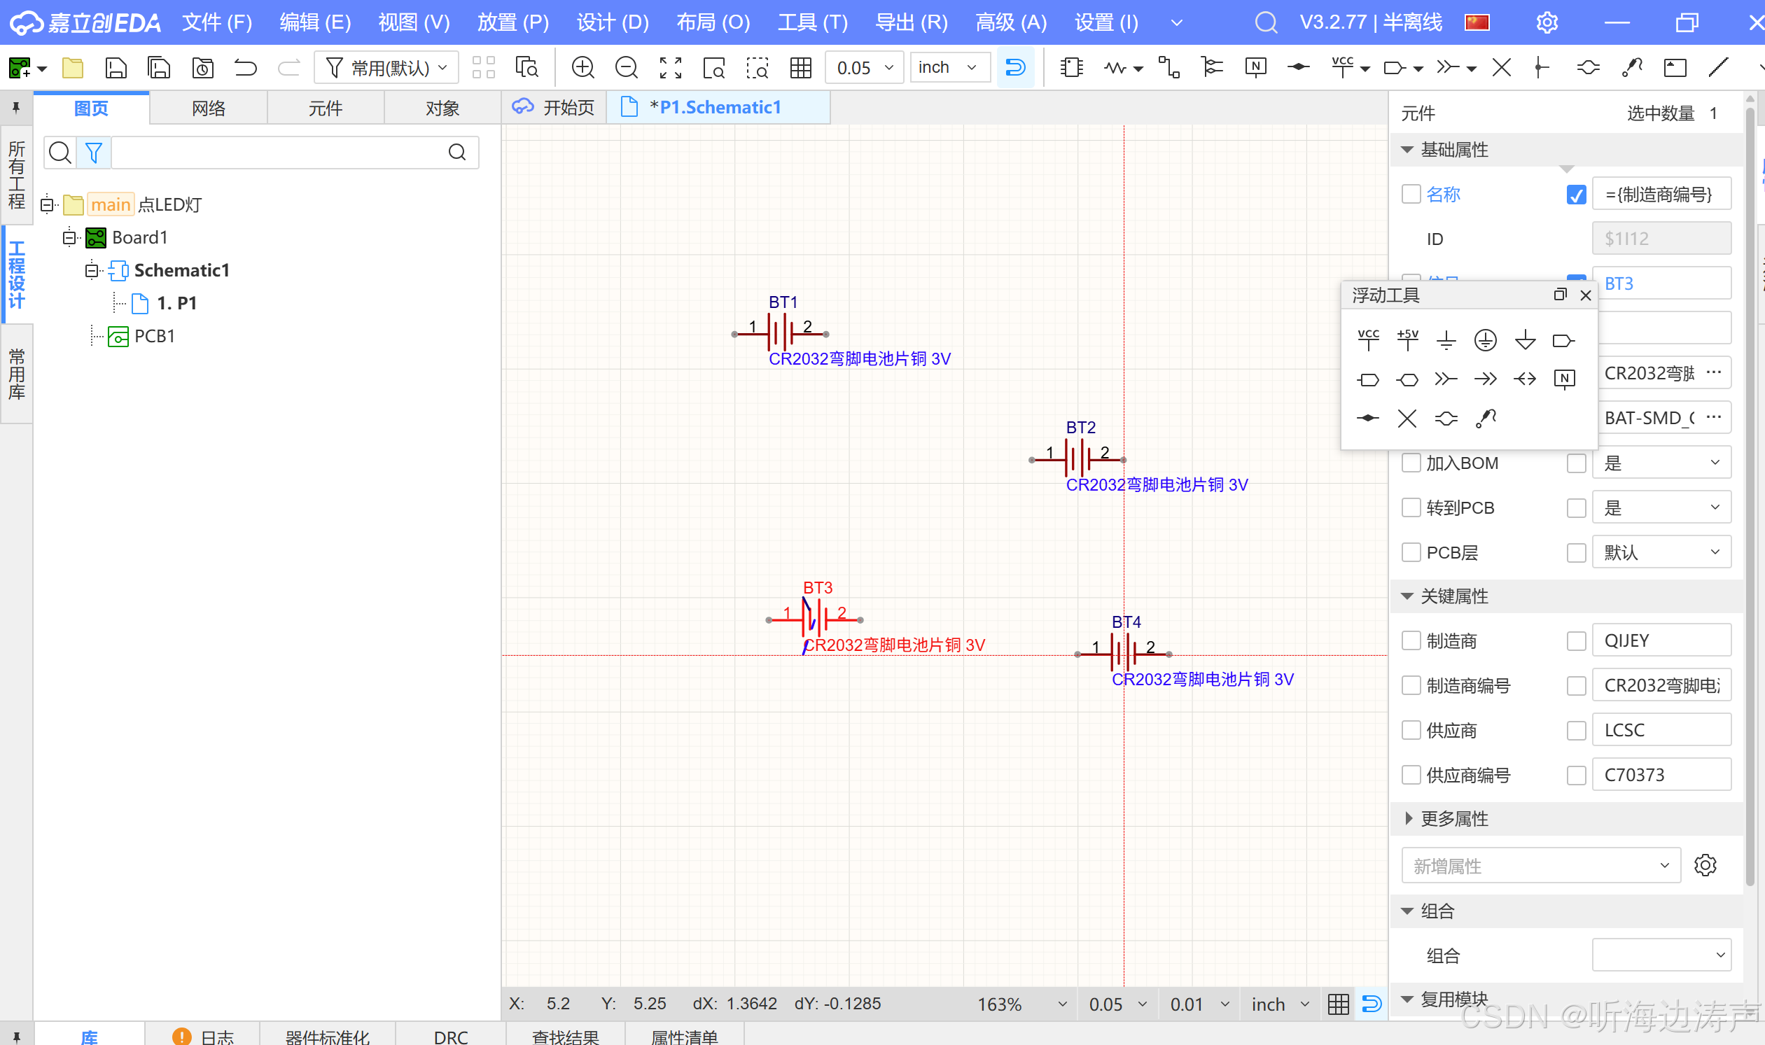Image resolution: width=1765 pixels, height=1045 pixels.
Task: Click the fit-to-window toolbar icon
Action: click(670, 68)
